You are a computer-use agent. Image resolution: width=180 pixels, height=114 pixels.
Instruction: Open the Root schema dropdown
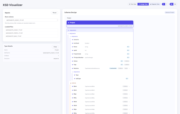coord(32,20)
